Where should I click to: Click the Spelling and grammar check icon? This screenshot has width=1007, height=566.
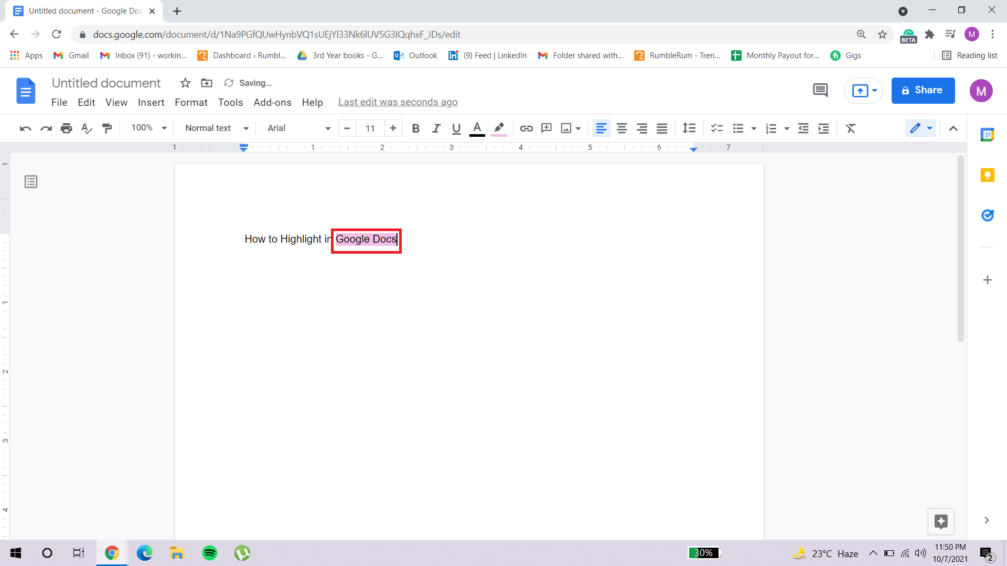coord(87,128)
